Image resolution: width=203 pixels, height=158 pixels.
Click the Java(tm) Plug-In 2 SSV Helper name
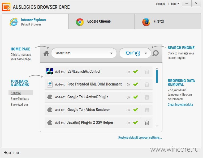[x=90, y=122]
